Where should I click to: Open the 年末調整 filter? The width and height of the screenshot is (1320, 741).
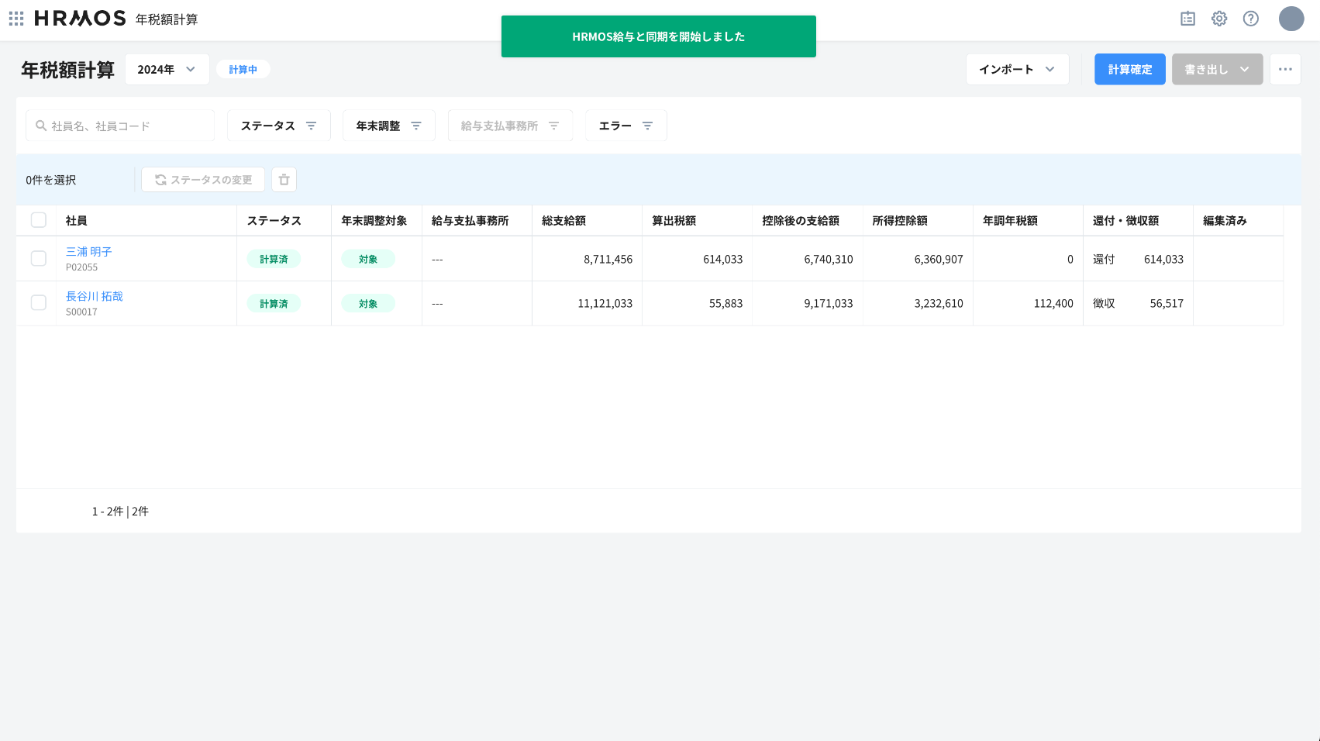click(x=388, y=126)
